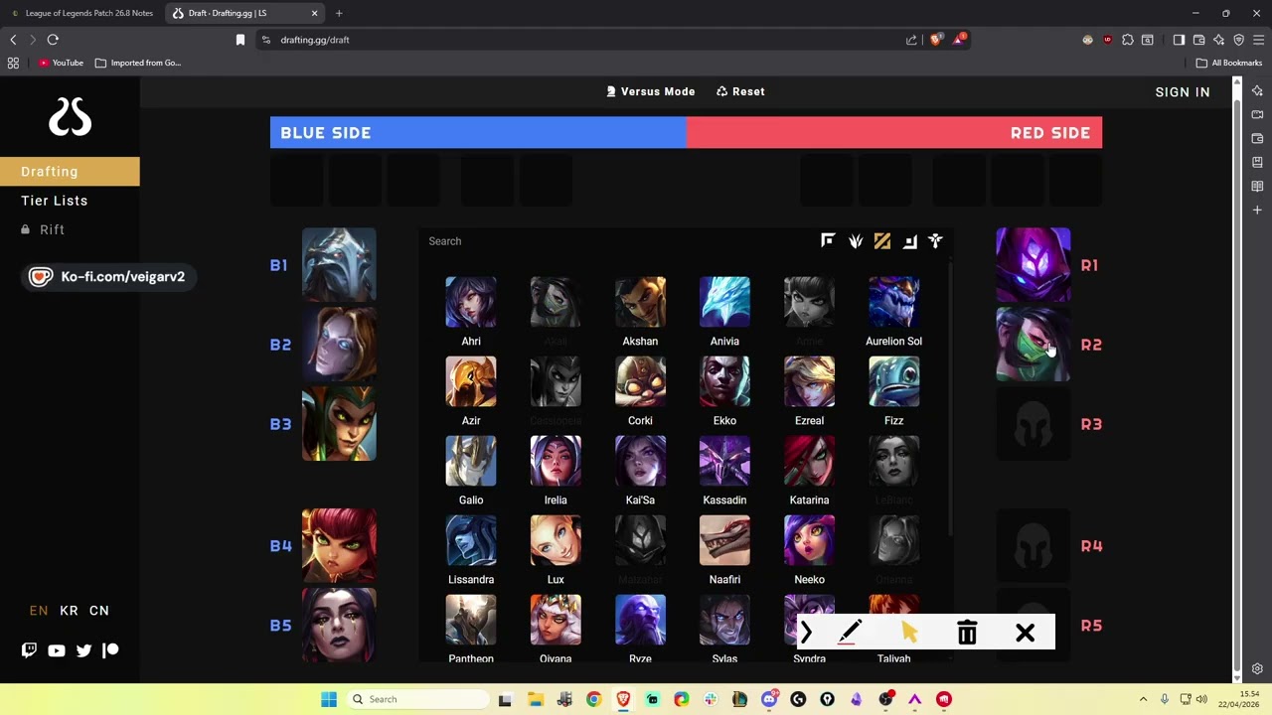
Task: Switch site language to KR
Action: coord(69,611)
